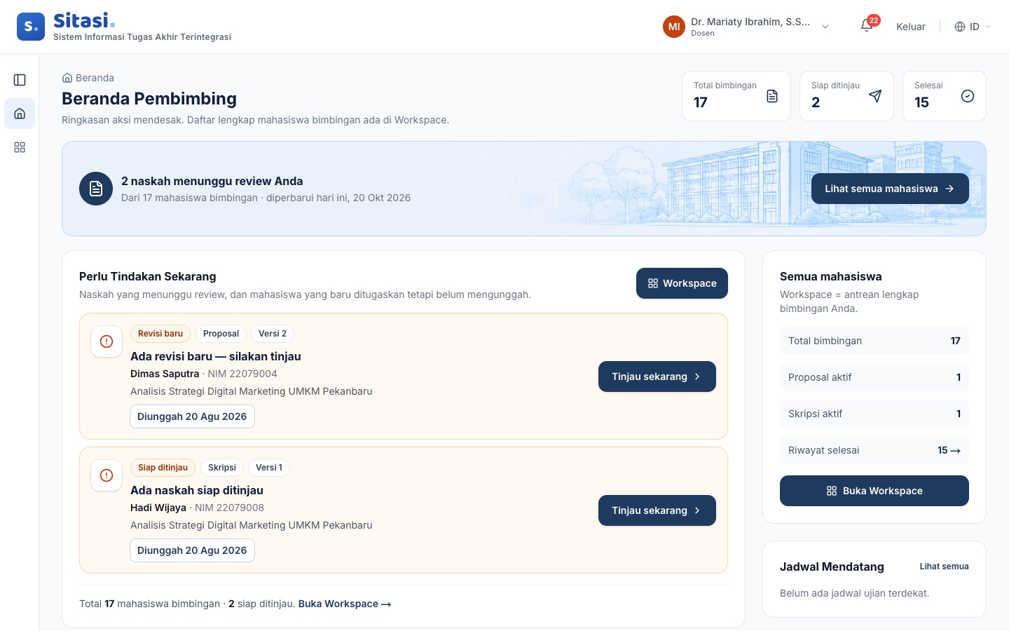Open the Workspace button in Perlu Tindakan Sekarang
Screen dimensions: 1009x631
click(x=682, y=283)
